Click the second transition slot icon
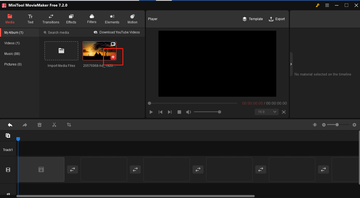Image resolution: width=360 pixels, height=198 pixels. click(135, 169)
